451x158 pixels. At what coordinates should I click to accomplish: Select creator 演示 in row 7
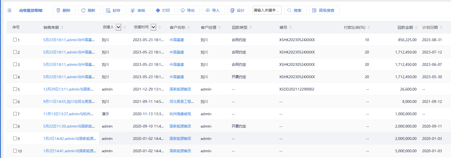click(105, 114)
